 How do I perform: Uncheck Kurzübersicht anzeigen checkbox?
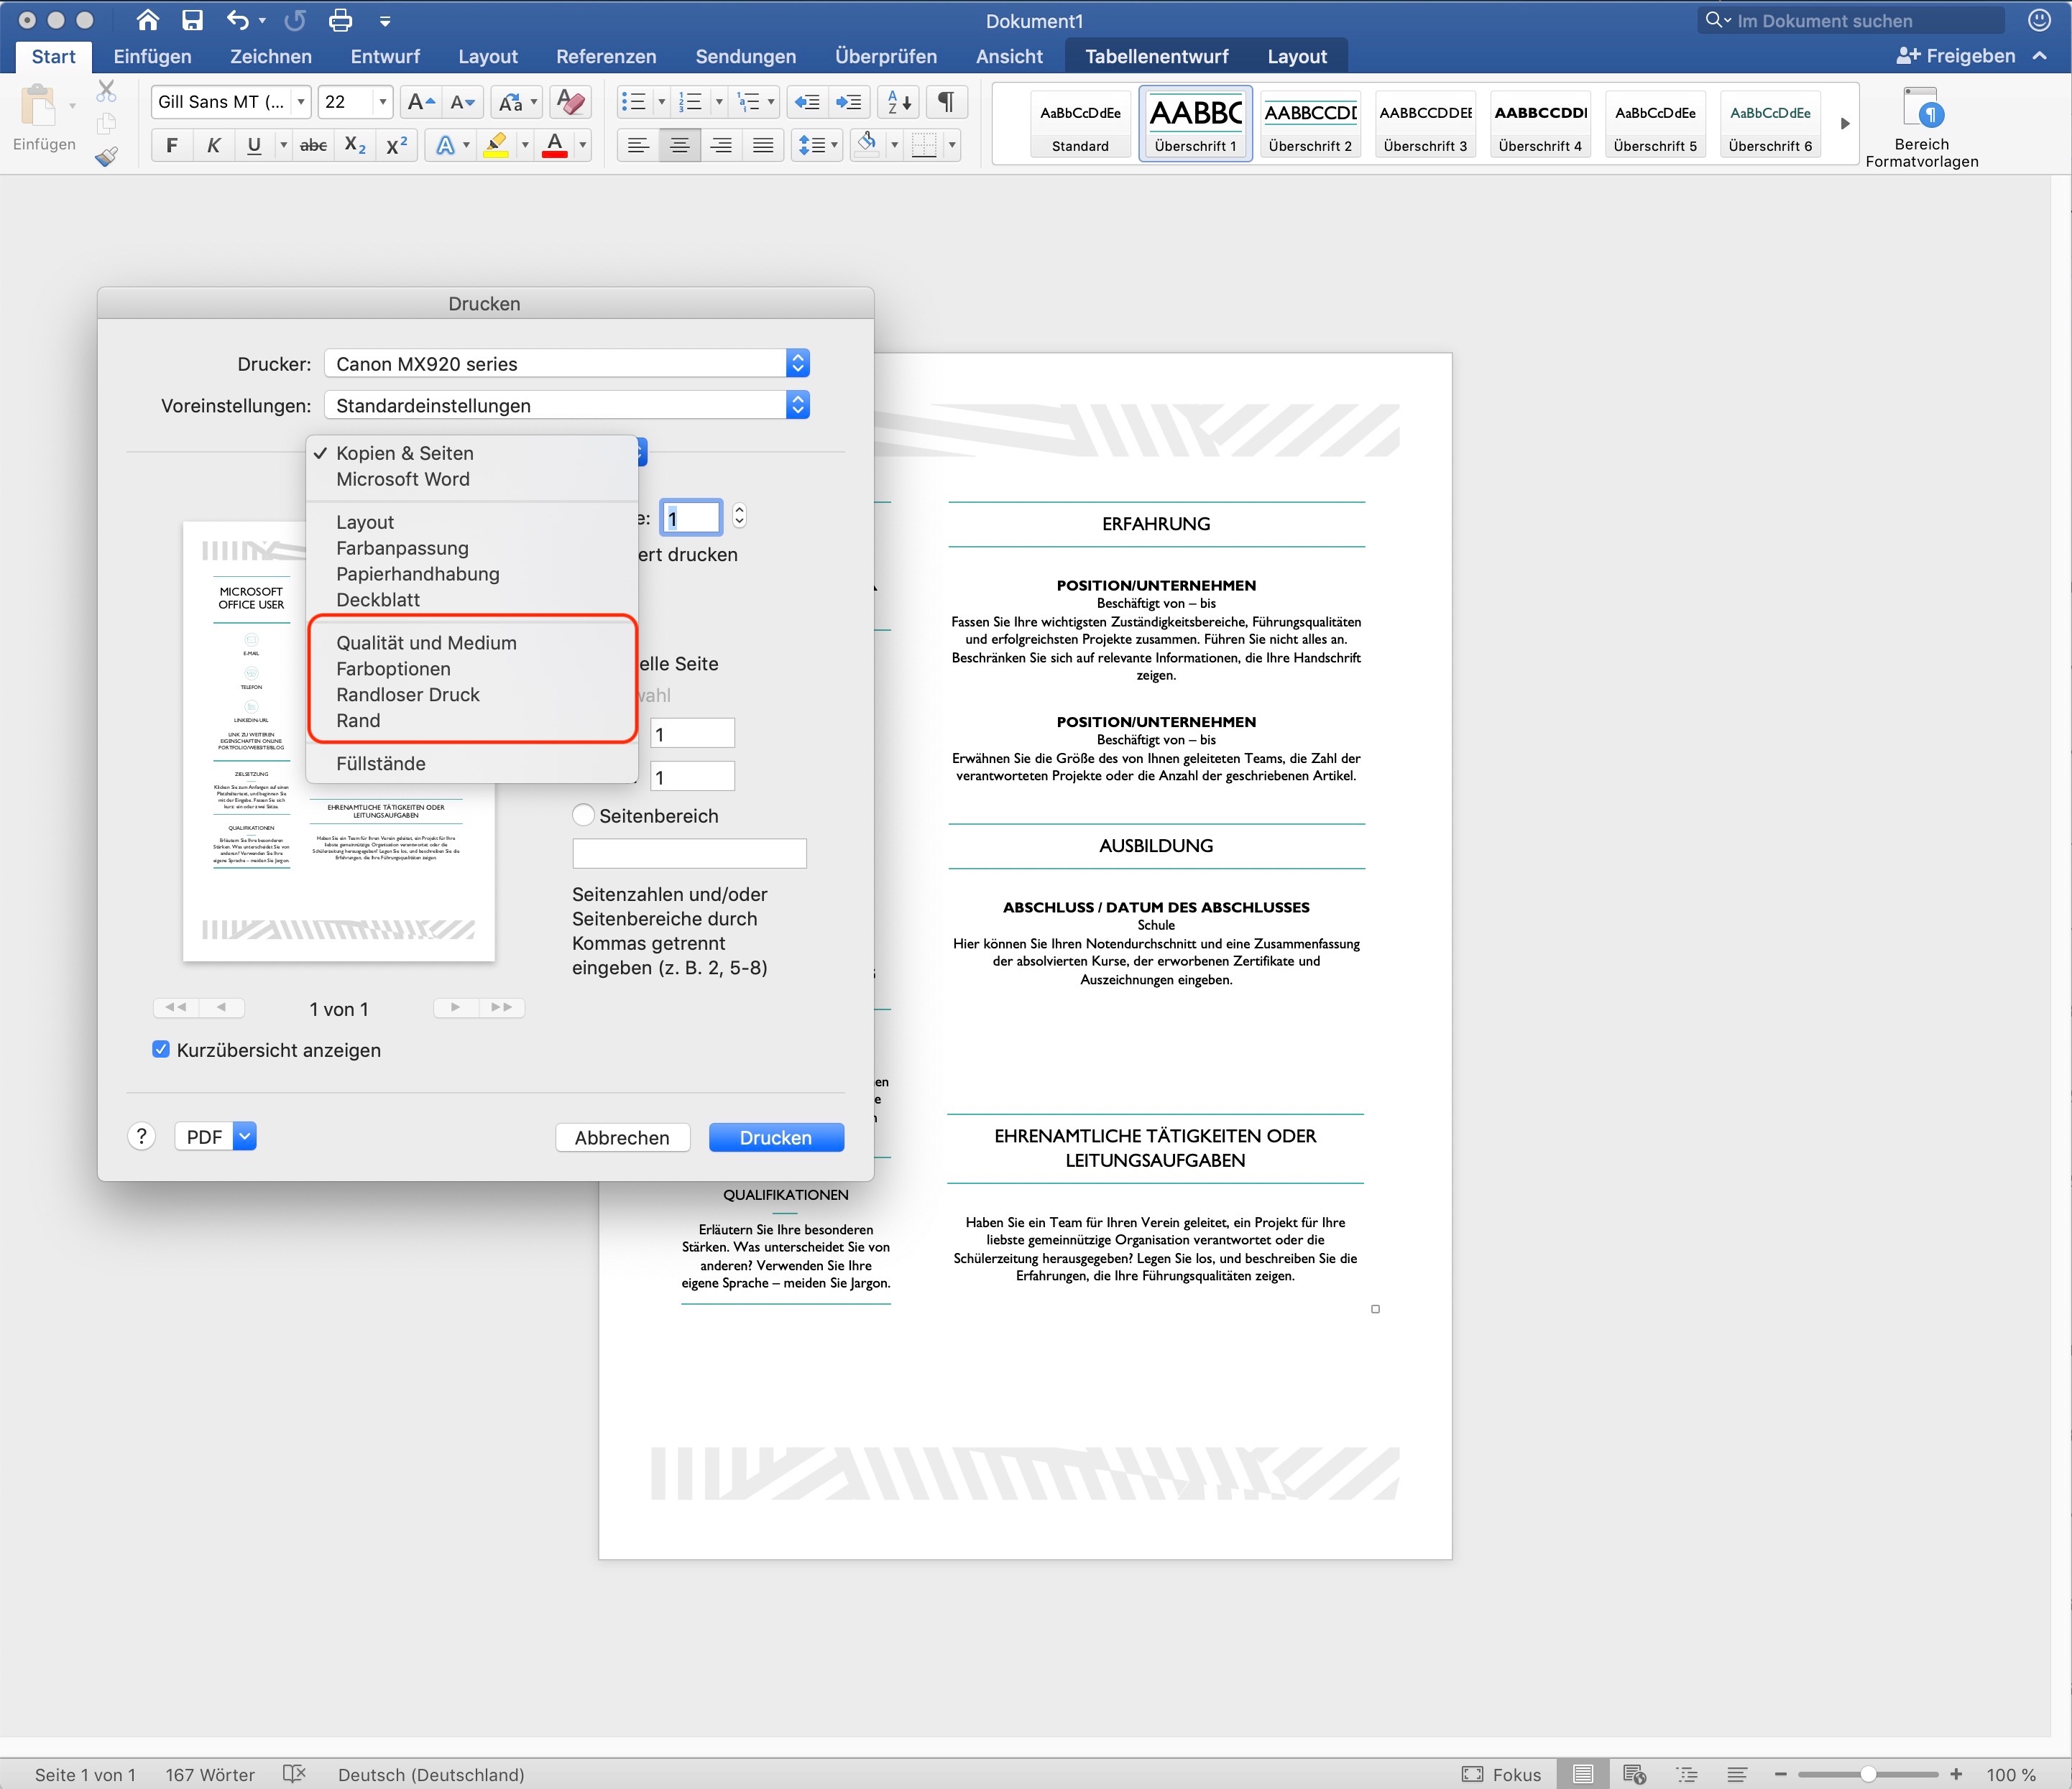[161, 1050]
